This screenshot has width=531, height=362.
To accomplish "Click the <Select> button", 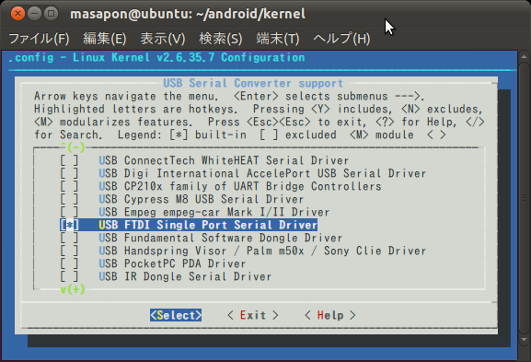I will [176, 315].
